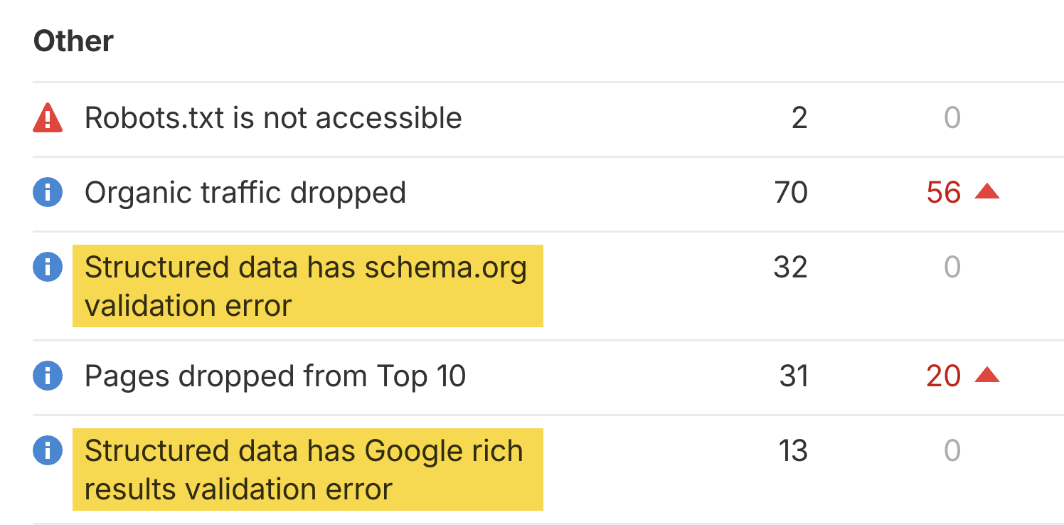
Task: Click the gray zero beside Robots.txt issue
Action: [953, 118]
